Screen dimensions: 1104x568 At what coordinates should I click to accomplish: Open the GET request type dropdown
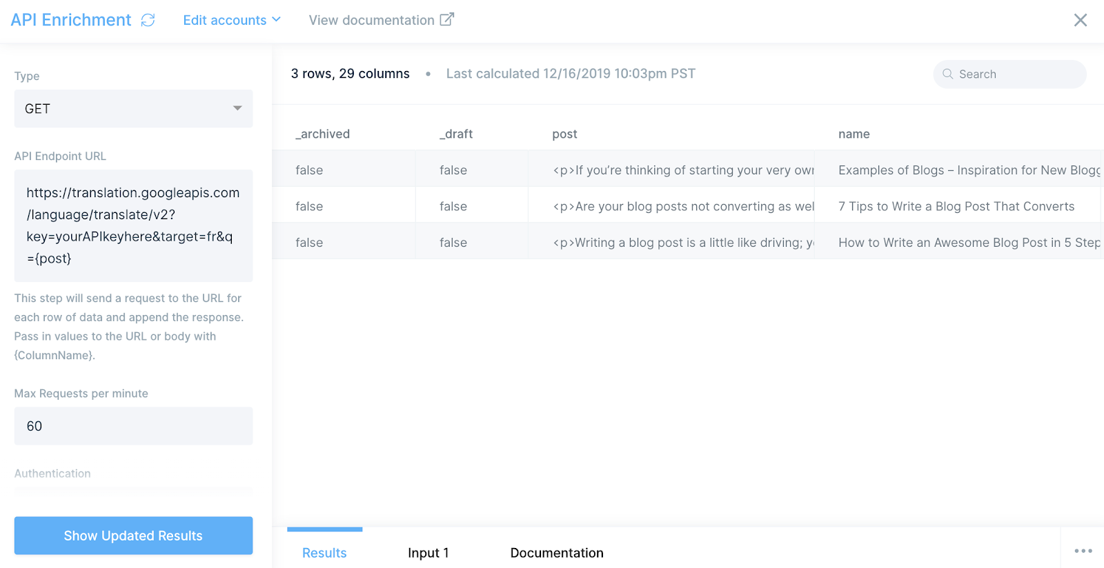point(133,108)
